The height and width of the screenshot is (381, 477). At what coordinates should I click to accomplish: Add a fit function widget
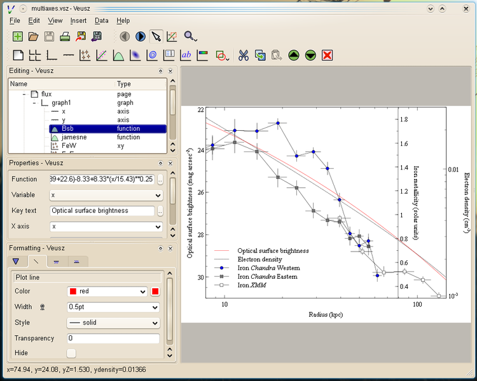(102, 55)
